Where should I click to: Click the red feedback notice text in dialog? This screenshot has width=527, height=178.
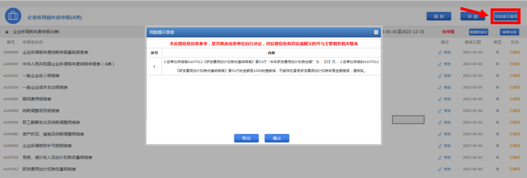coord(264,44)
